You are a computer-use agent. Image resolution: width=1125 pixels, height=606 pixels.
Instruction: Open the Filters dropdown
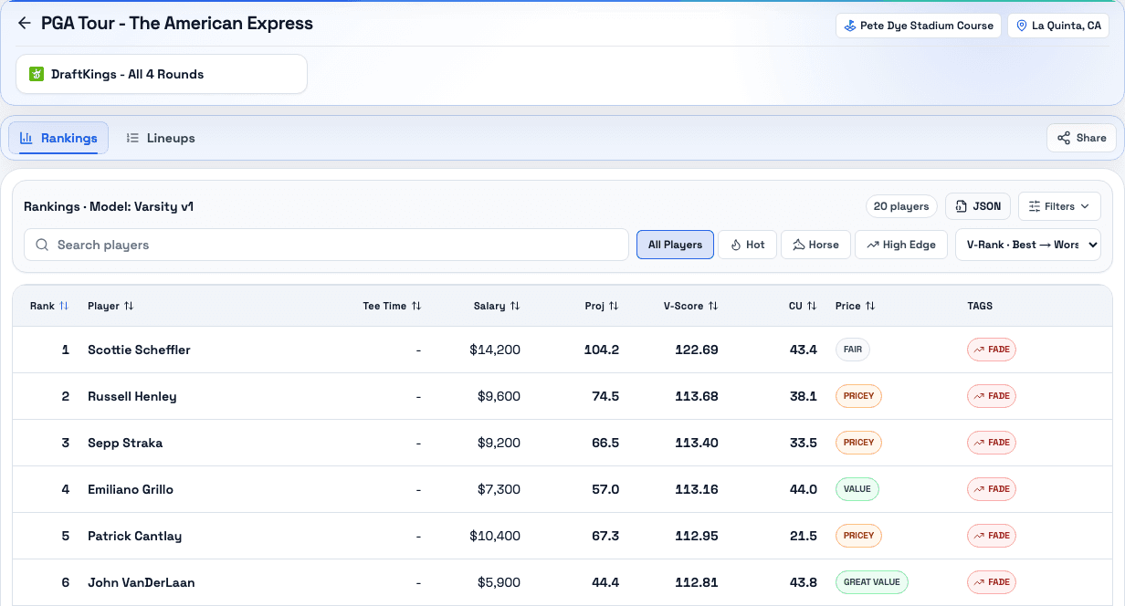point(1059,206)
